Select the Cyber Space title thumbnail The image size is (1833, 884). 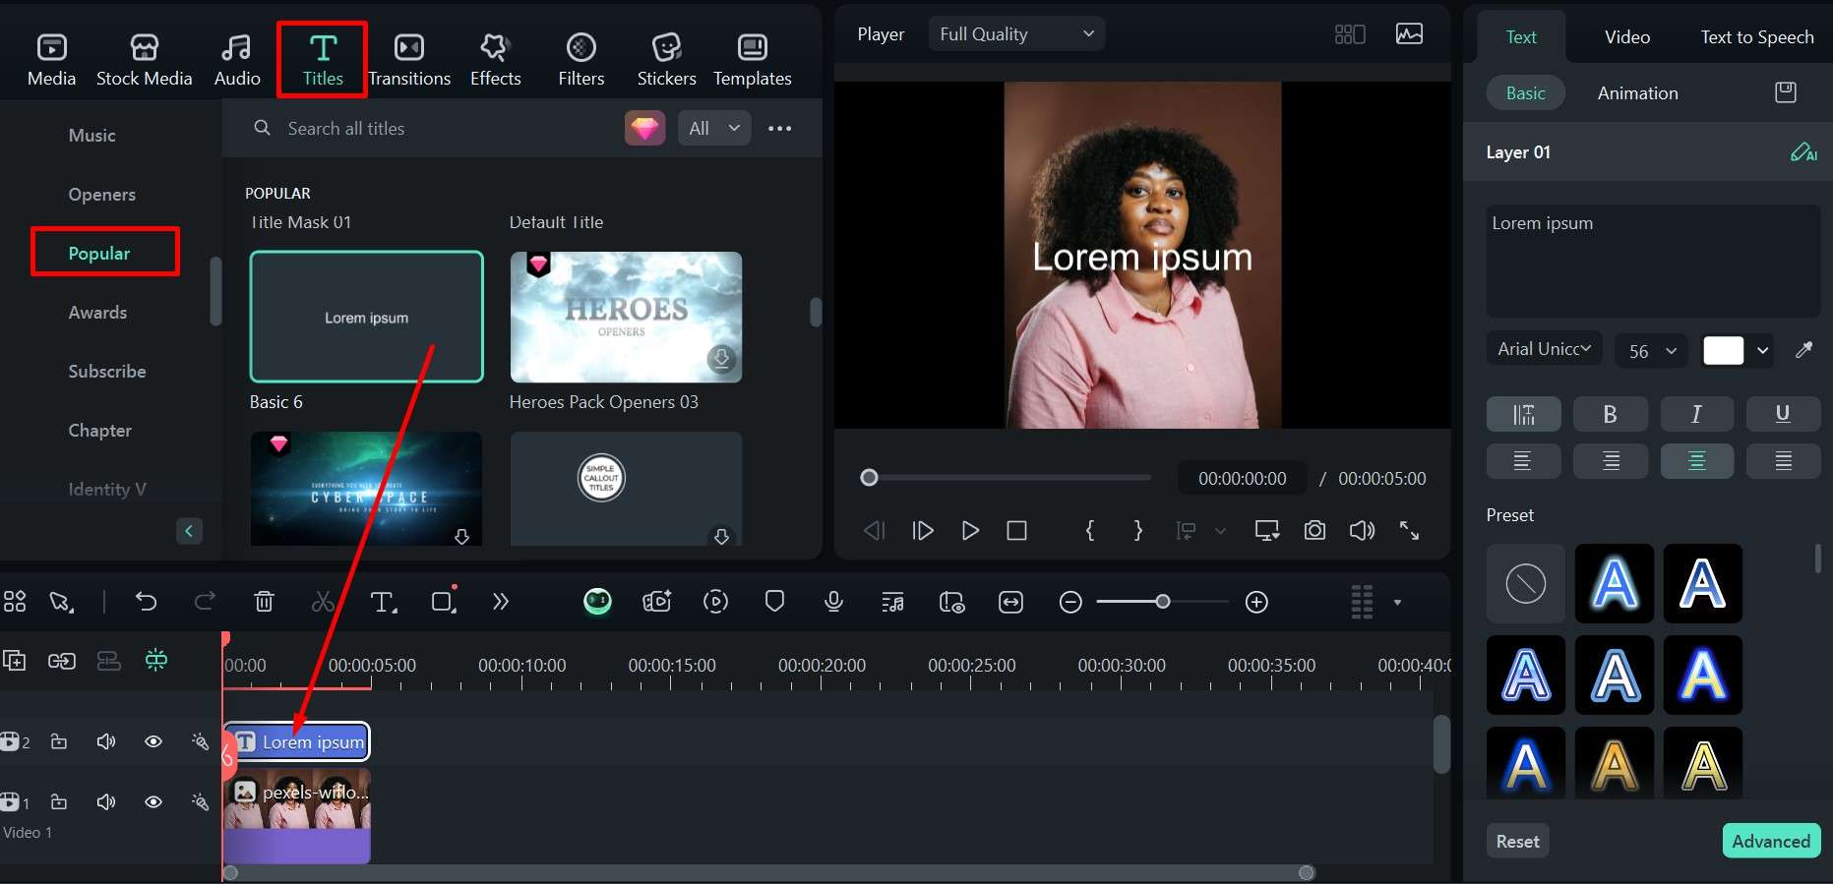(366, 488)
